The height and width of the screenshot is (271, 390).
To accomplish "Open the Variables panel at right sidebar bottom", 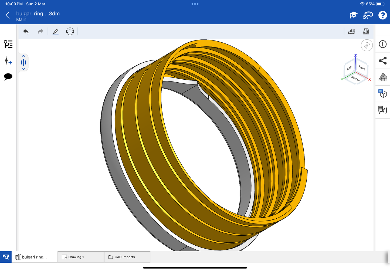I will coord(382,110).
